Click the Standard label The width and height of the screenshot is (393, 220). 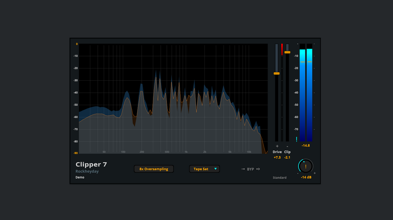(280, 178)
